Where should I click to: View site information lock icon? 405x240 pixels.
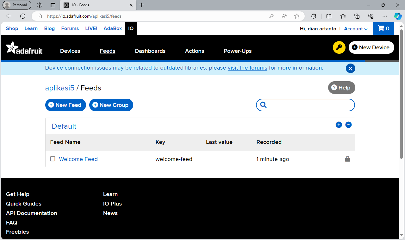pos(40,16)
